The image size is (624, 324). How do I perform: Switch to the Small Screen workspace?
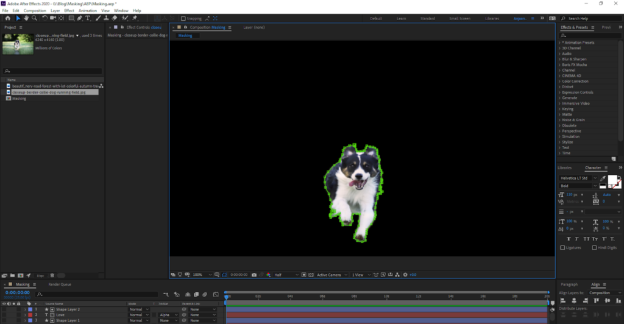tap(459, 18)
